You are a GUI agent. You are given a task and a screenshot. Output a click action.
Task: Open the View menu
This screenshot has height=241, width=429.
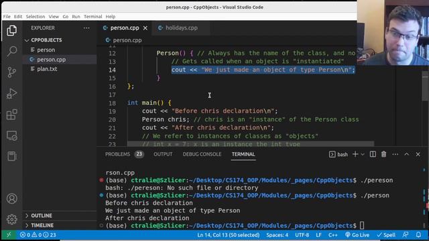coord(54,17)
